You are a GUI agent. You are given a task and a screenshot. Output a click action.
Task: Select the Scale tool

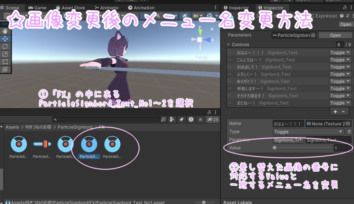coord(5,54)
